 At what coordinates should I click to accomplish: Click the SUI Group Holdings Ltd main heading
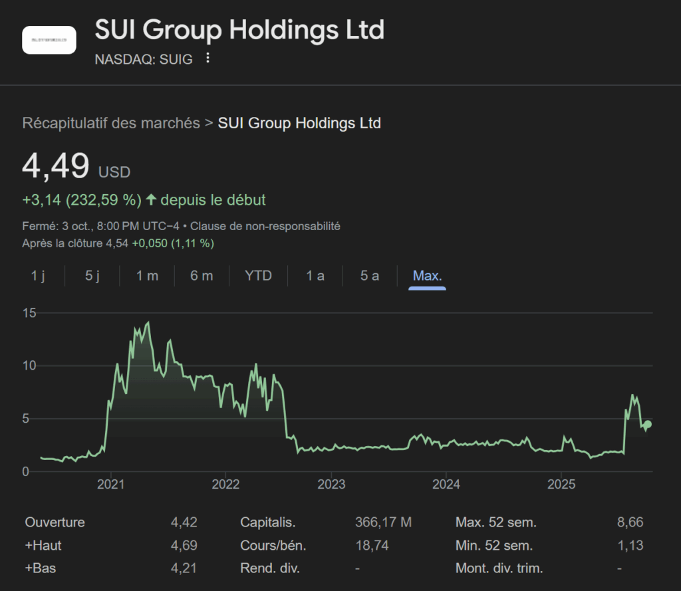coord(239,30)
